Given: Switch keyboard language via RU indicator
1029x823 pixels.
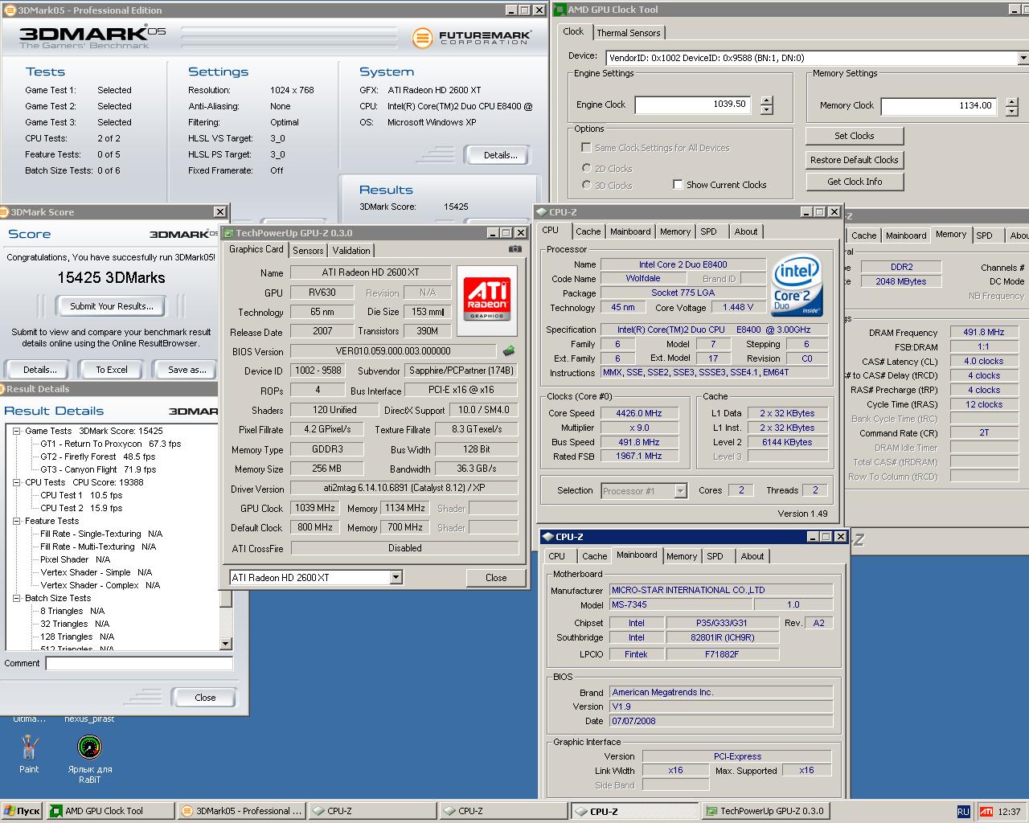Looking at the screenshot, I should click(963, 812).
